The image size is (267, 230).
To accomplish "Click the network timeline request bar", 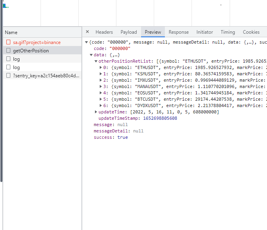I will coord(5,6).
